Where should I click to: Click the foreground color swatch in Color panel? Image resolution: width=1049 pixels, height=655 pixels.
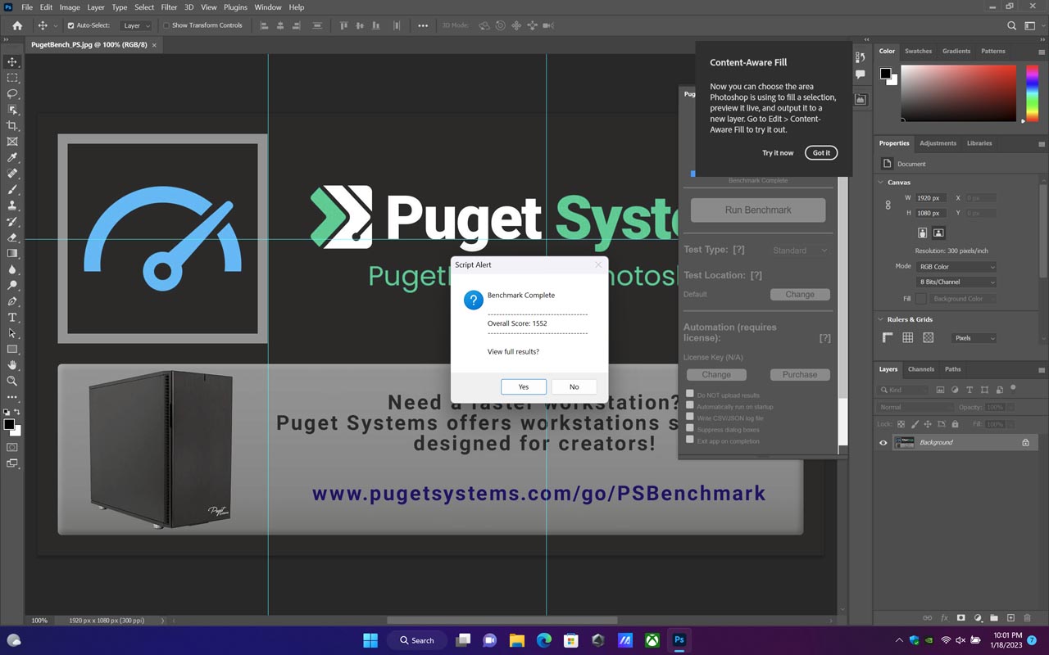pos(885,74)
